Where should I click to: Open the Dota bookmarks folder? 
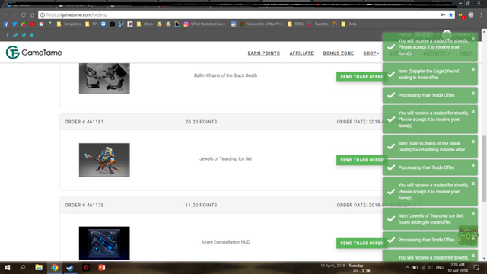pyautogui.click(x=349, y=24)
